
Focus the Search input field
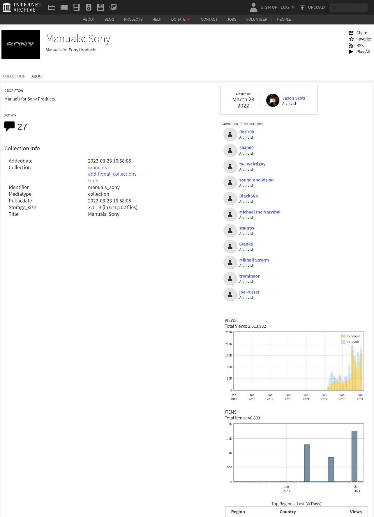pyautogui.click(x=349, y=8)
